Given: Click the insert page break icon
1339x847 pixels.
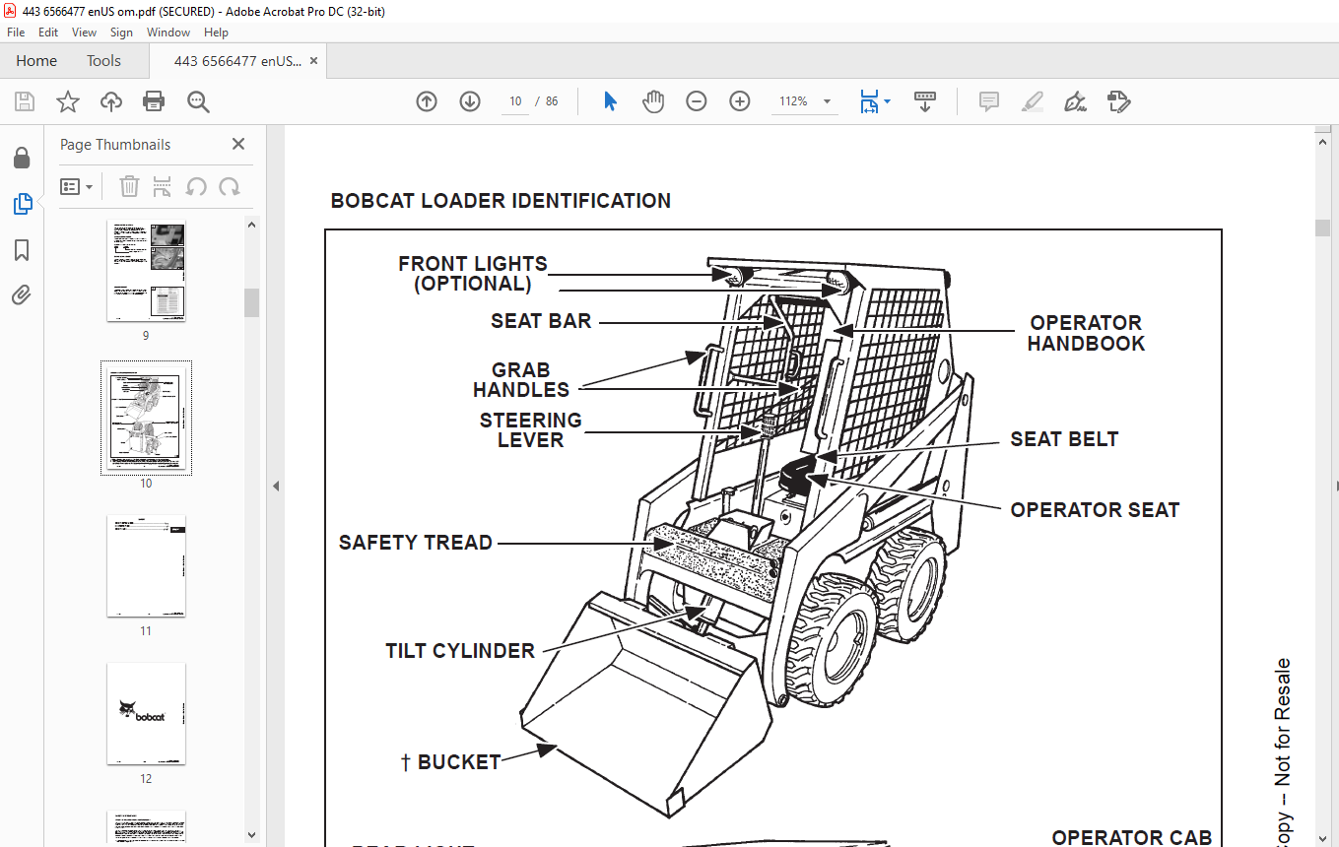Looking at the screenshot, I should 163,186.
